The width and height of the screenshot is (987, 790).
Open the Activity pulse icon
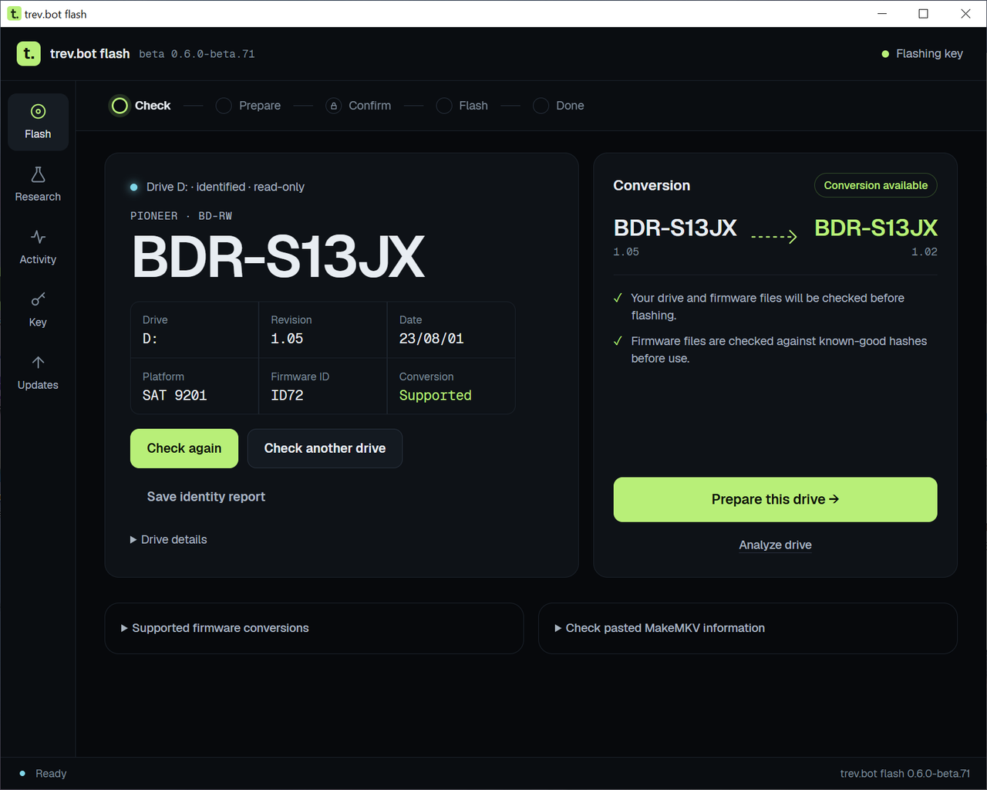coord(38,237)
